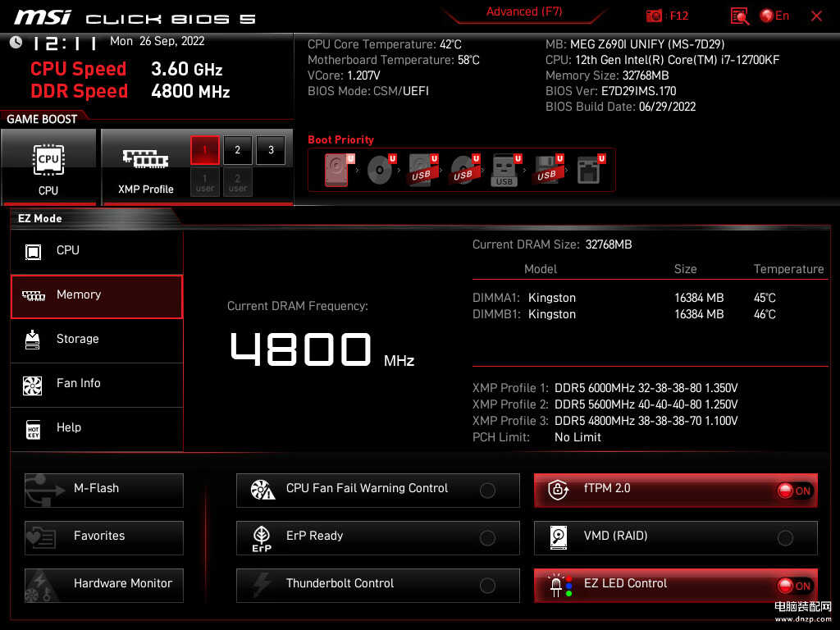The height and width of the screenshot is (630, 840).
Task: Disable the EZ LED Control switch
Action: coord(794,586)
